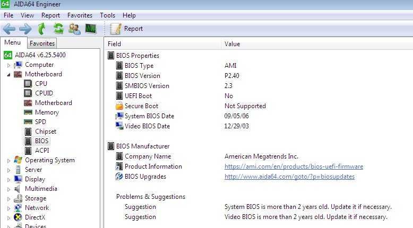Expand the Storage tree node
413x228 pixels.
coord(8,199)
